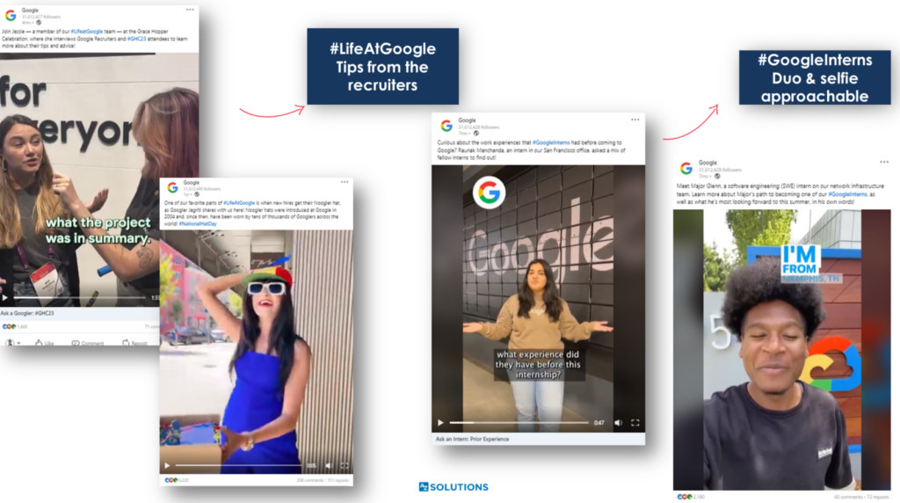Click profile avatar beside Like button
Screen dimensions: 900x503
coord(9,342)
